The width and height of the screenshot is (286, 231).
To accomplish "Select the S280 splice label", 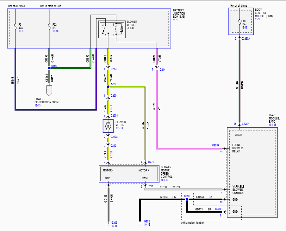I will (x=186, y=196).
